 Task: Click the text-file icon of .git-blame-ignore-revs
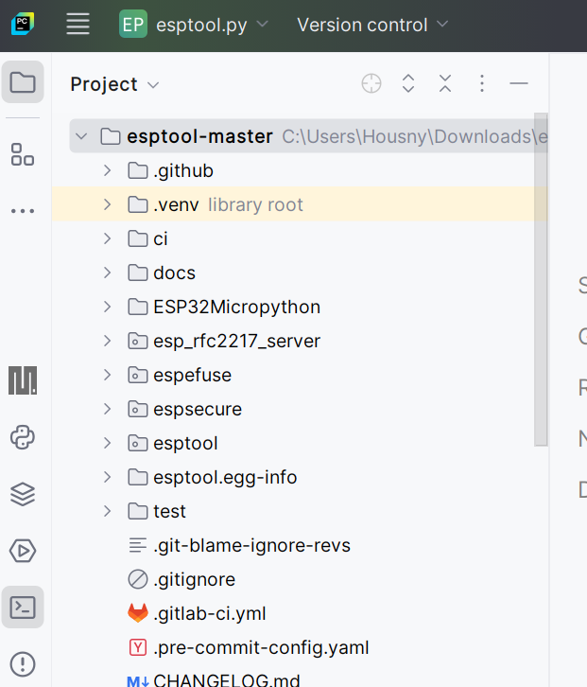pyautogui.click(x=137, y=545)
